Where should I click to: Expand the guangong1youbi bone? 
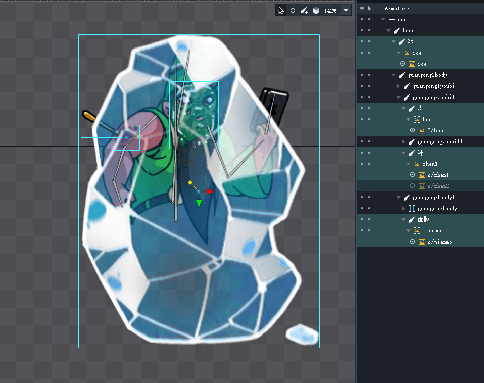[399, 86]
